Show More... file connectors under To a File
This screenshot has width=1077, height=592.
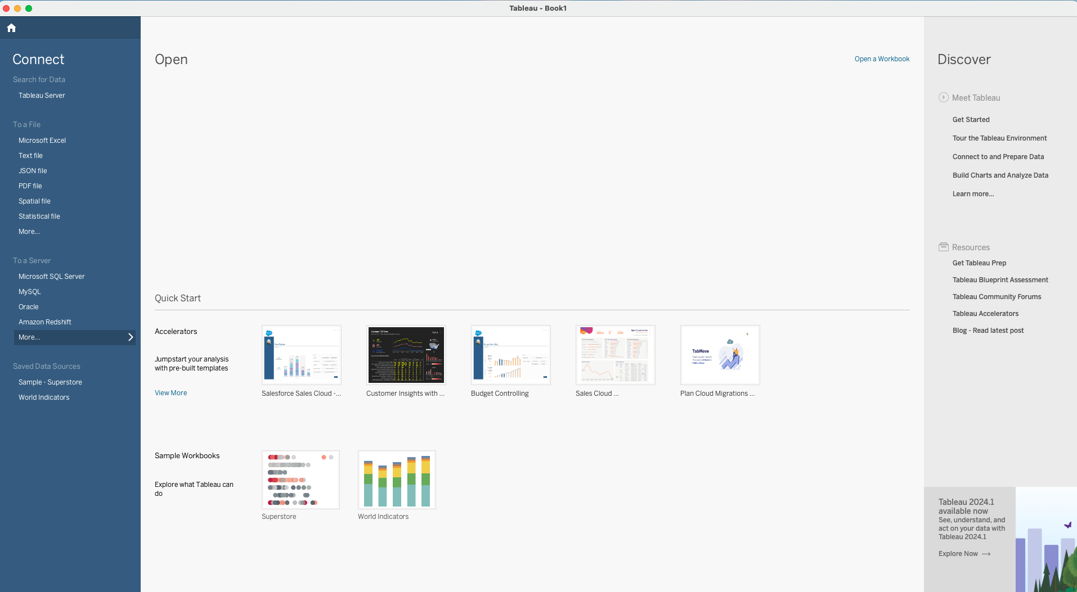pos(29,232)
